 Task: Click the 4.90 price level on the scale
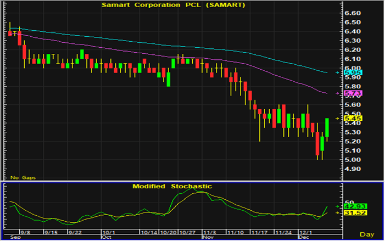[353, 169]
